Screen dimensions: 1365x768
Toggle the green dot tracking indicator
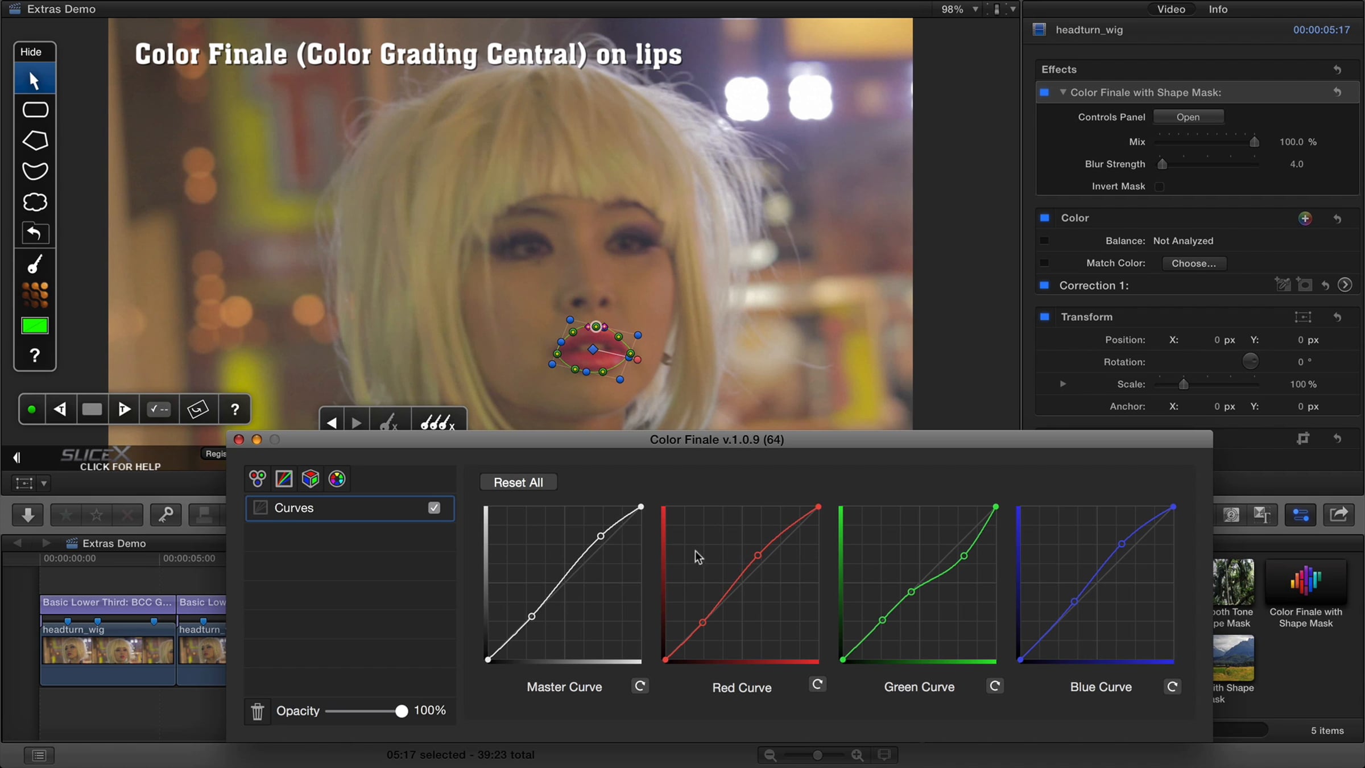pyautogui.click(x=32, y=409)
